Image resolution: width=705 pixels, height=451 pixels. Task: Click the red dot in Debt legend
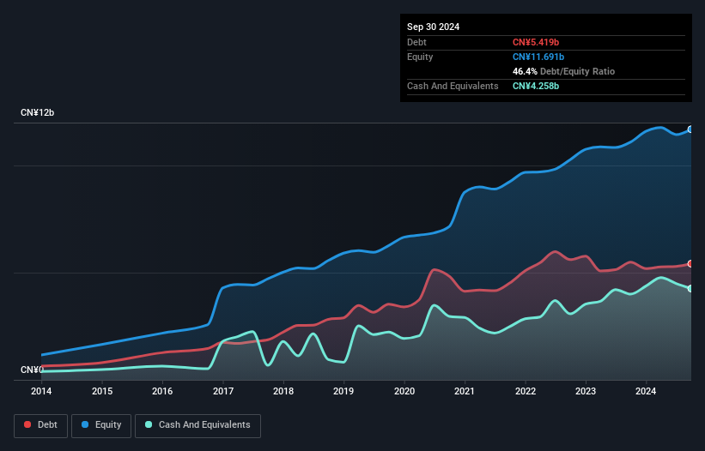(x=27, y=424)
